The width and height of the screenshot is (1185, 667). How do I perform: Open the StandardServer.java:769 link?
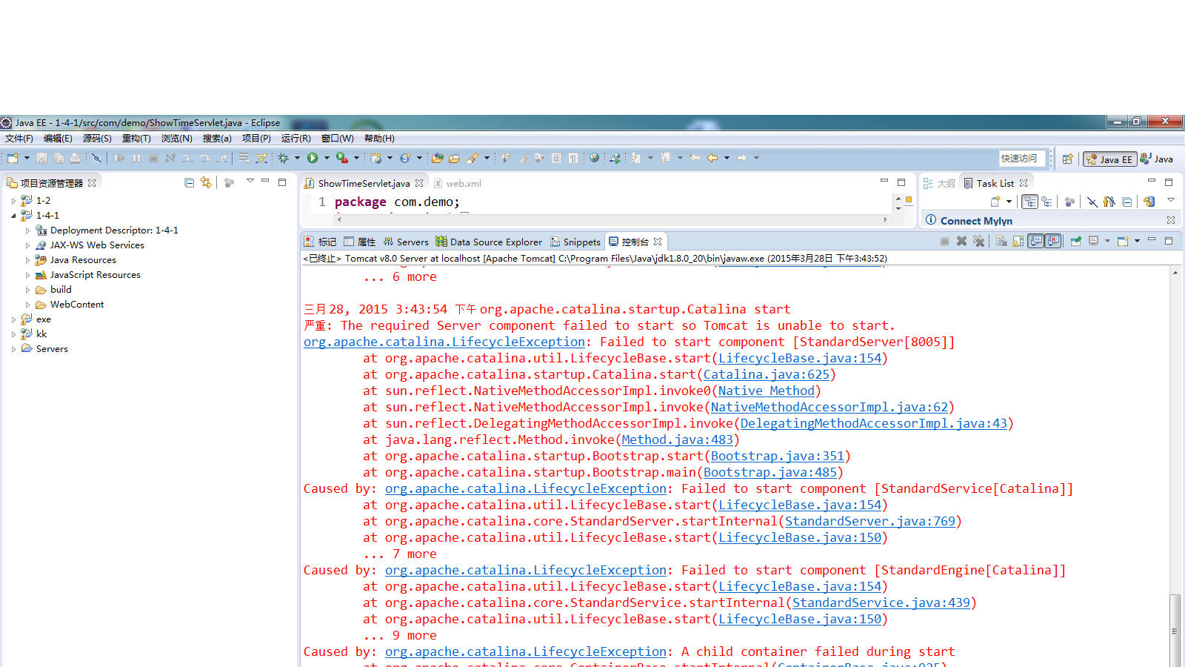[870, 521]
